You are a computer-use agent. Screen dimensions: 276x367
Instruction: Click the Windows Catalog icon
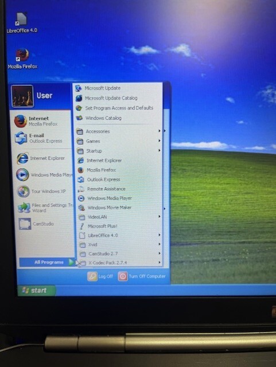click(x=79, y=118)
